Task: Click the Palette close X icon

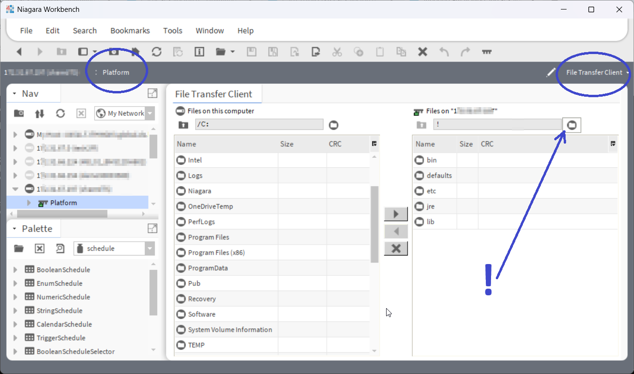Action: point(39,248)
